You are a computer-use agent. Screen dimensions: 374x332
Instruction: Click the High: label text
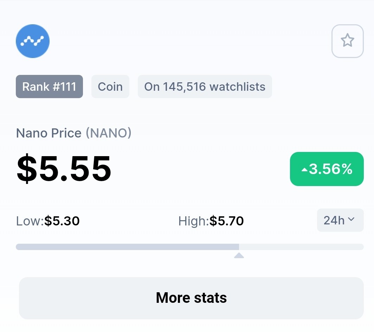click(x=194, y=221)
